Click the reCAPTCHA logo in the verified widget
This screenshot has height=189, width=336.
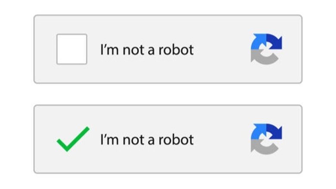(266, 139)
